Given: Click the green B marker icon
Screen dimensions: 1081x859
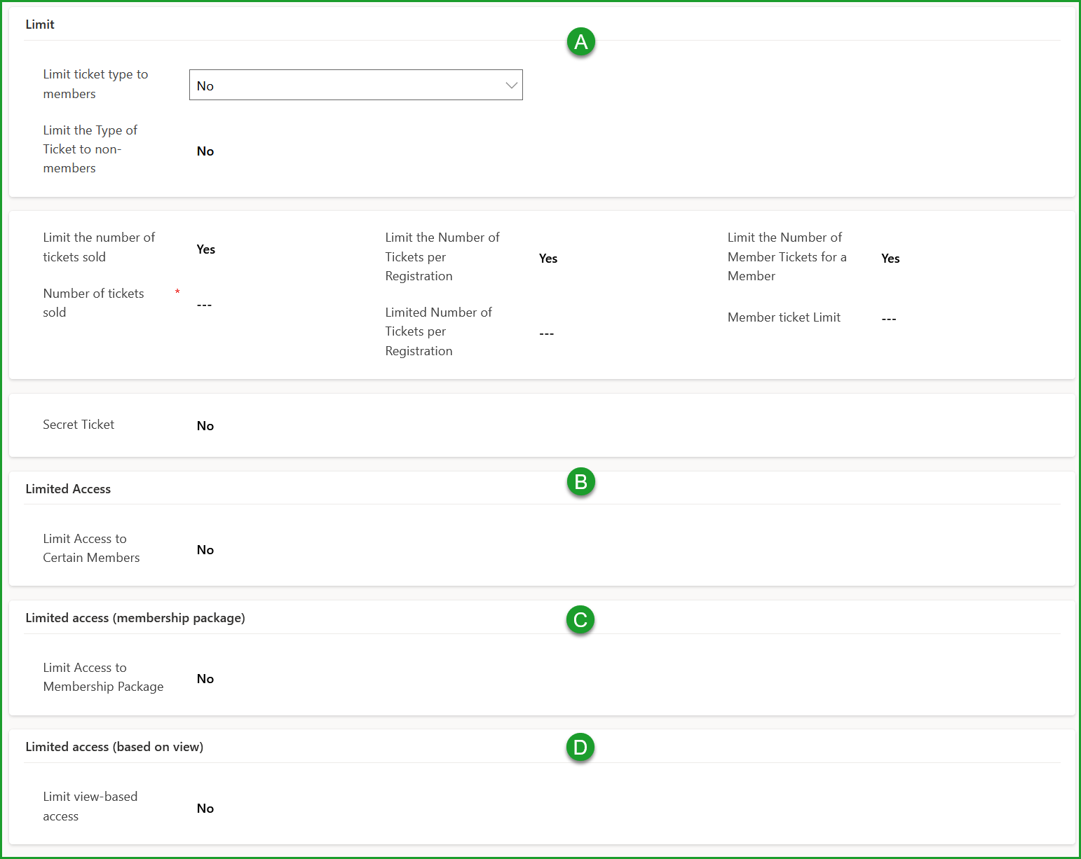Looking at the screenshot, I should click(x=580, y=482).
